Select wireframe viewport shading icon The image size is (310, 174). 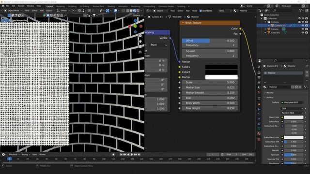click(x=128, y=11)
